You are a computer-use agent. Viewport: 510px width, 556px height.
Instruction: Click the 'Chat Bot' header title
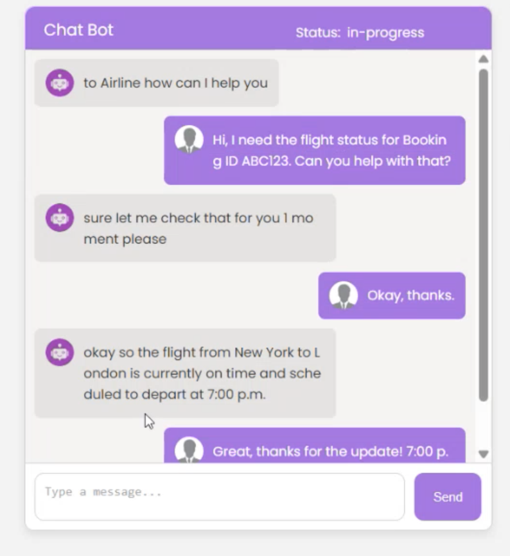coord(78,30)
